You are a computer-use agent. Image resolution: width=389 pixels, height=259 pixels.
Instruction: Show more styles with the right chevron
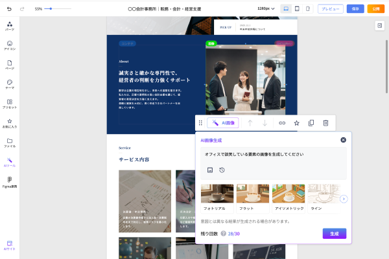(344, 199)
